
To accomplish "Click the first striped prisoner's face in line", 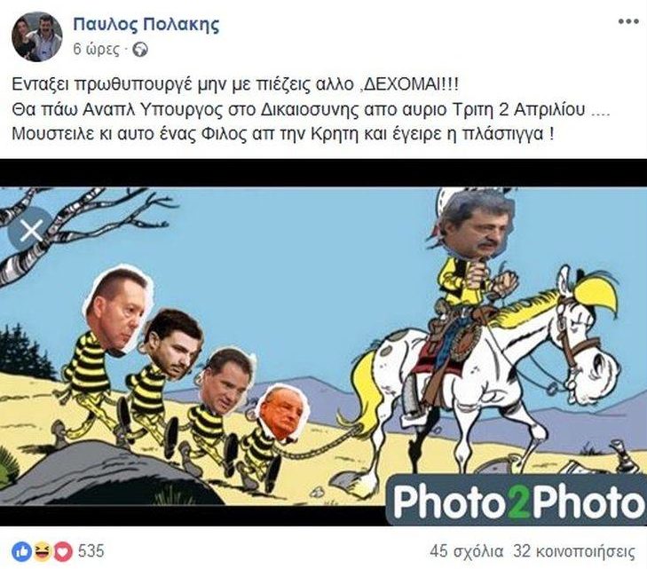I will (x=119, y=310).
